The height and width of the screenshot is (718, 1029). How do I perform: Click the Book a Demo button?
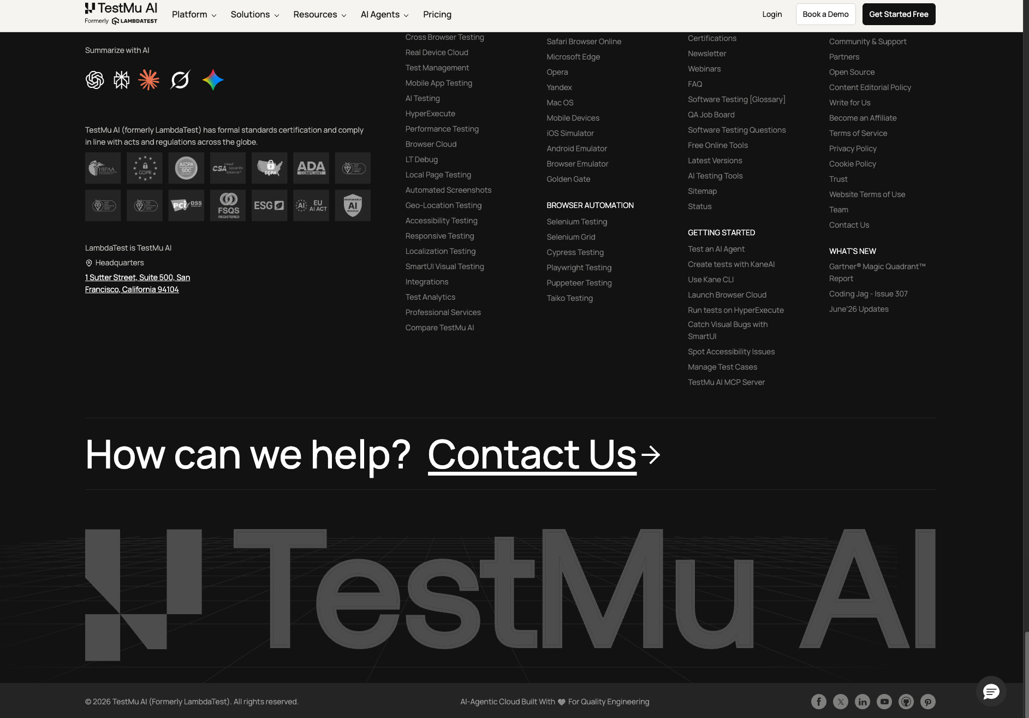[x=825, y=14]
